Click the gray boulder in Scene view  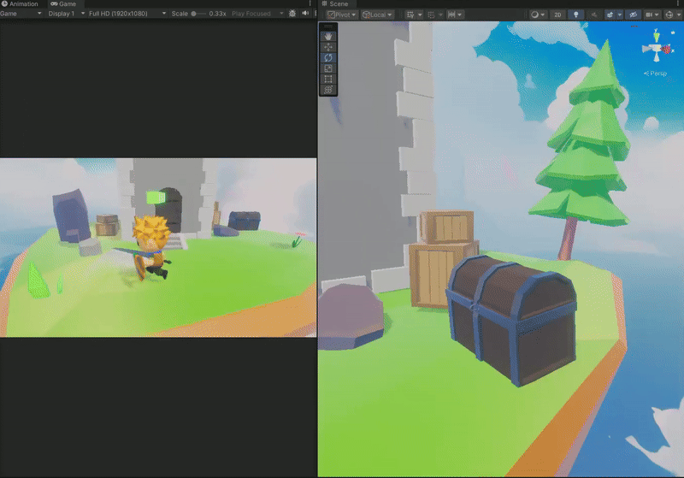click(351, 316)
